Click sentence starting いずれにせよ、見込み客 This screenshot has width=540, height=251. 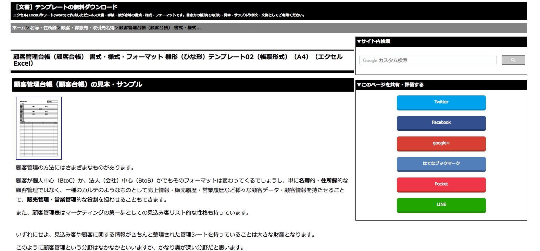point(166,235)
